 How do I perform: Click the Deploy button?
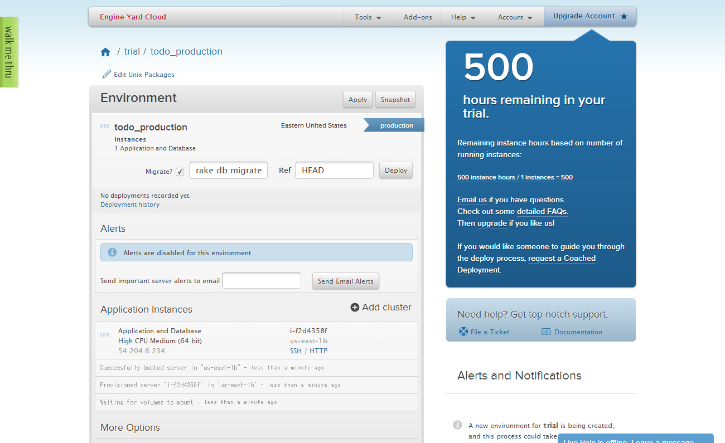(396, 171)
